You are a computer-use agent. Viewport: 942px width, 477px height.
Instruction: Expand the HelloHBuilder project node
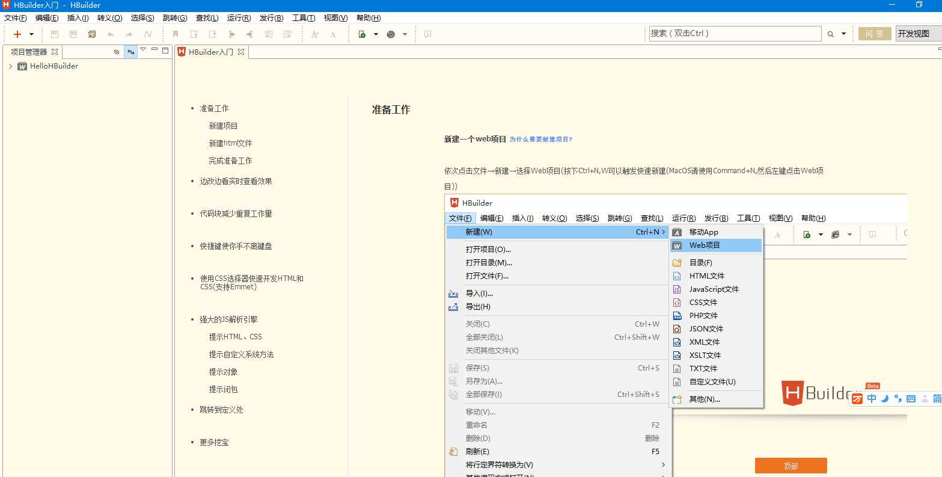(x=9, y=66)
